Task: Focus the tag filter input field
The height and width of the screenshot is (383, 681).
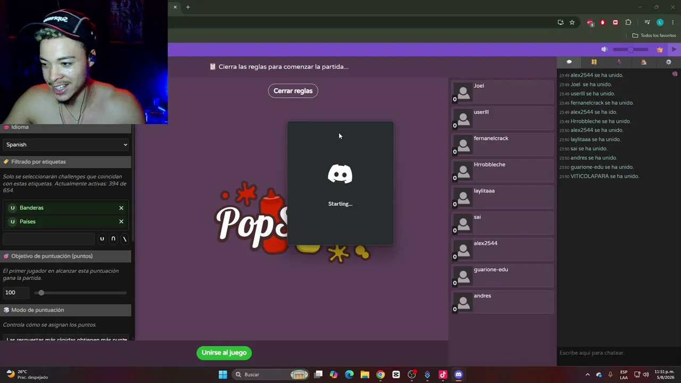Action: pyautogui.click(x=49, y=239)
